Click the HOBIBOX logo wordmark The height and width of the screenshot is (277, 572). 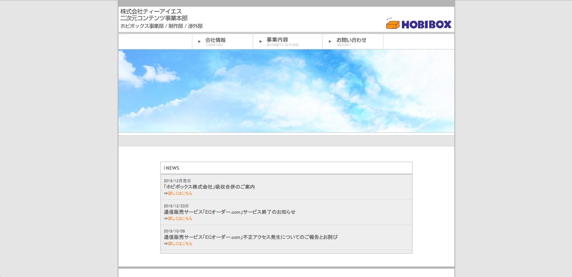point(426,25)
